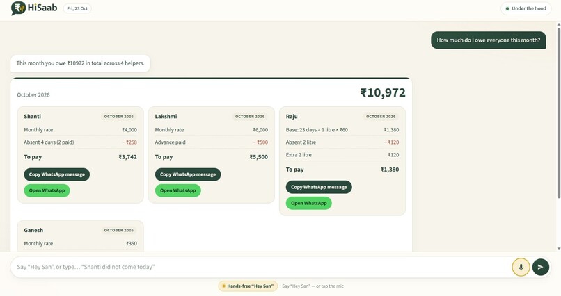
Task: Click Shanti's name on her card
Action: coord(32,117)
